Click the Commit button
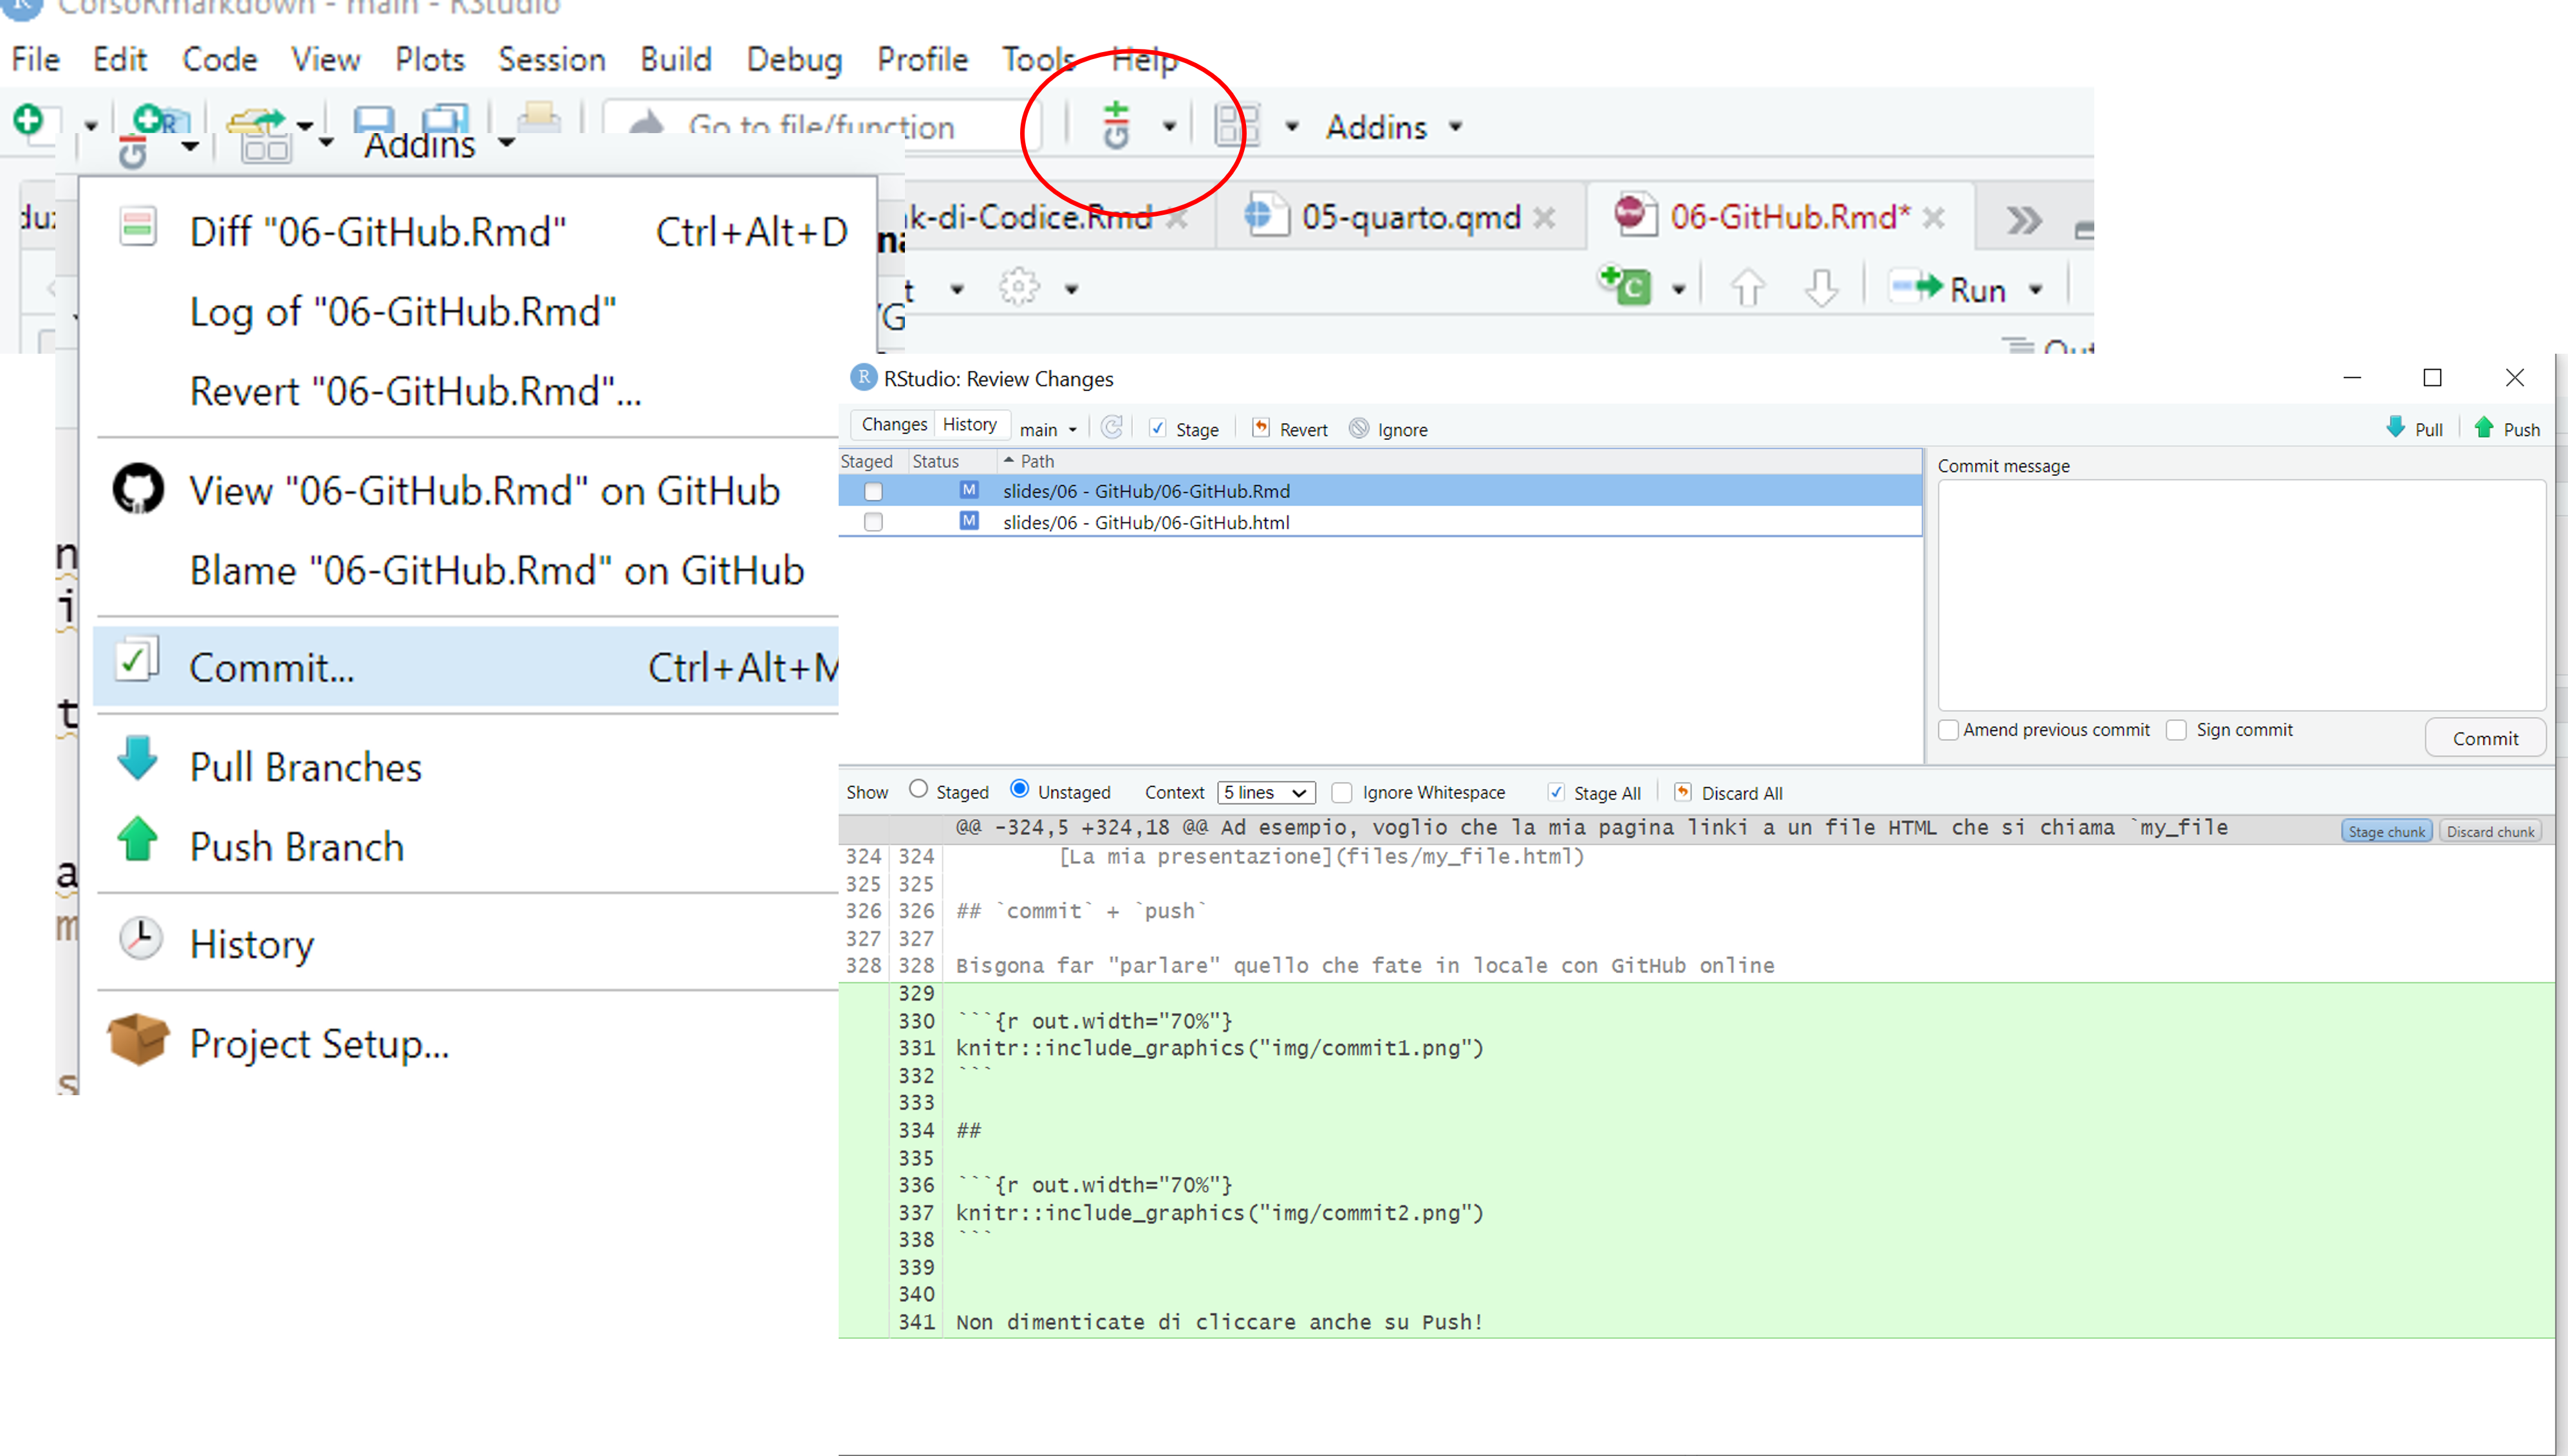Screen dimensions: 2568x1456 (x=2485, y=738)
